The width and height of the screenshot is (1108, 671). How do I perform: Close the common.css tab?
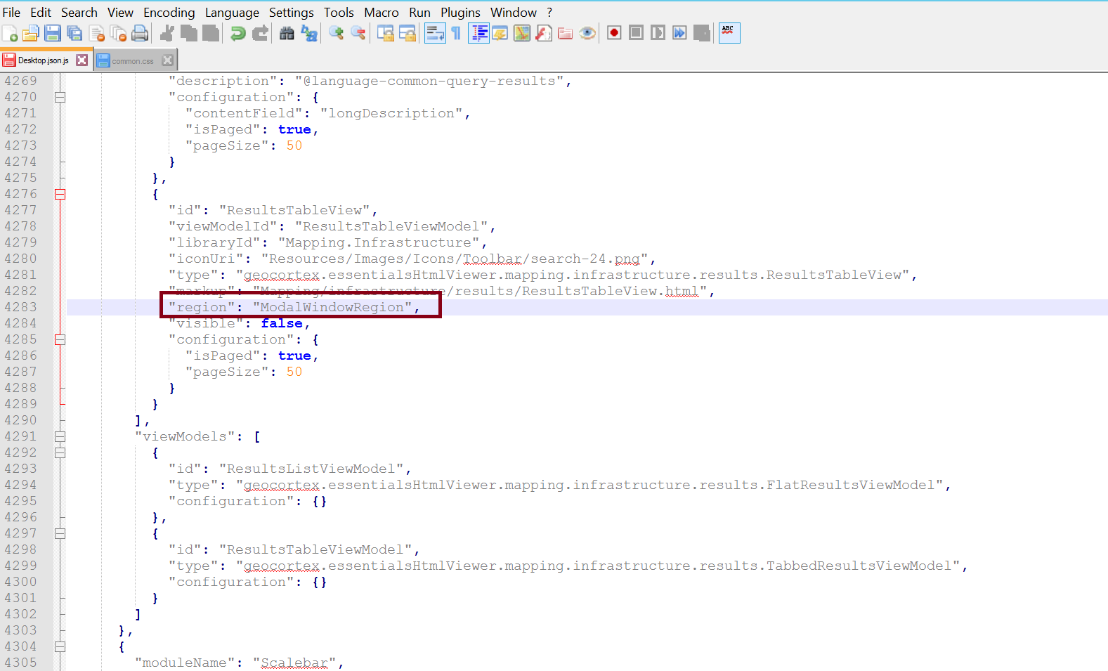click(x=167, y=60)
